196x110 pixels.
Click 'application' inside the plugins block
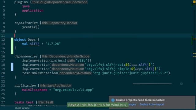click(33, 10)
